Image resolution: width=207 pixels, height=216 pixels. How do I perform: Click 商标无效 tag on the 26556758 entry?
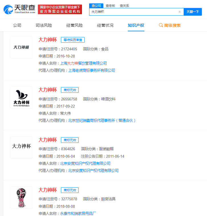pyautogui.click(x=70, y=90)
